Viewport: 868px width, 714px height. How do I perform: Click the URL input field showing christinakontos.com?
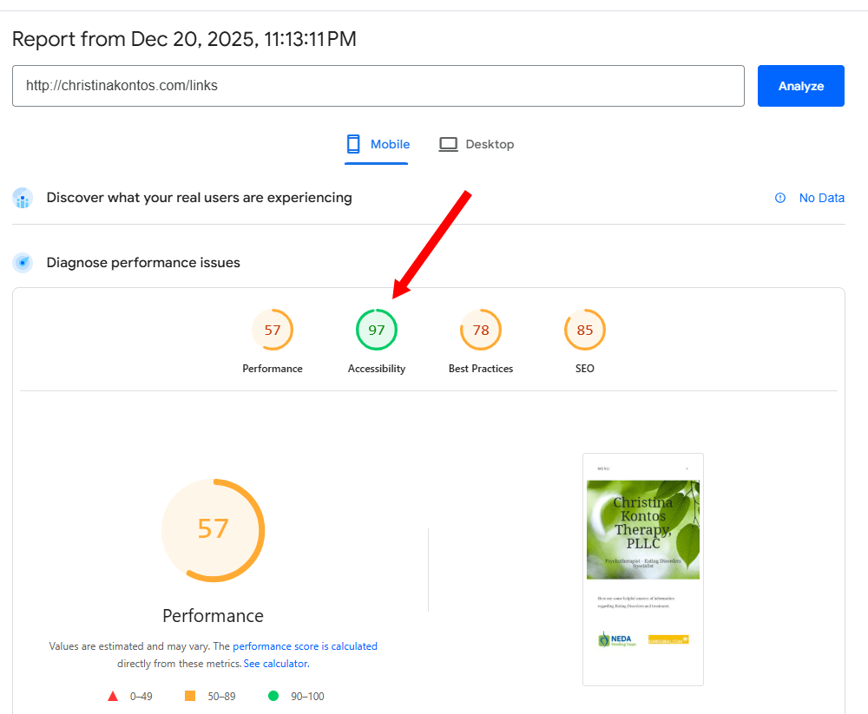tap(378, 86)
